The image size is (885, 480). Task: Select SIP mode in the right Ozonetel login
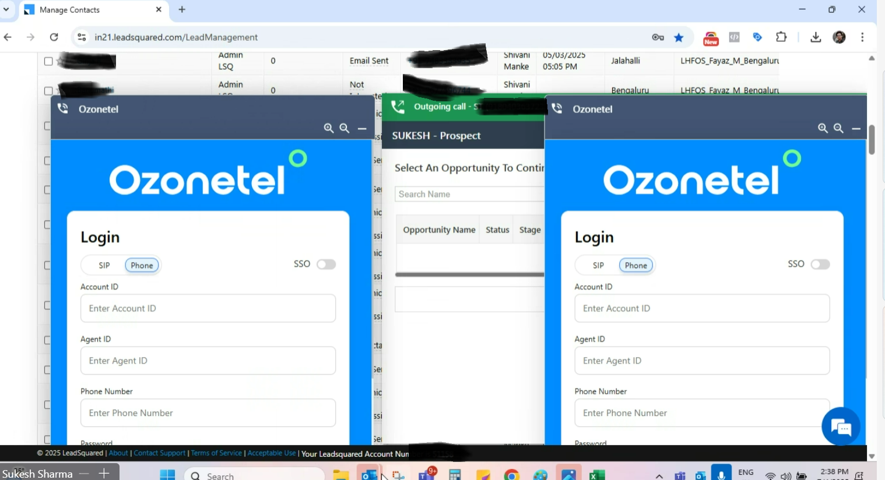coord(598,265)
